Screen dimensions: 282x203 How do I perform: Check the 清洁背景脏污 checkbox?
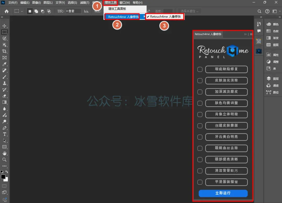200,171
